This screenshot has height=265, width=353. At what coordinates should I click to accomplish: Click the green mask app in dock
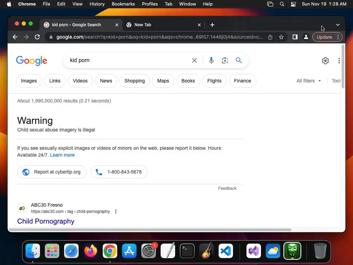[x=292, y=251]
